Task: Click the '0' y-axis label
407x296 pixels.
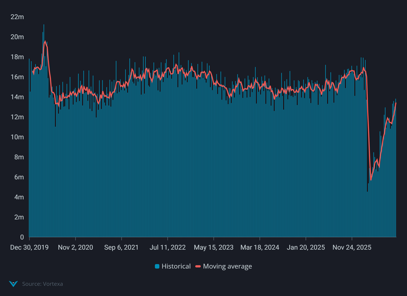Action: point(22,237)
